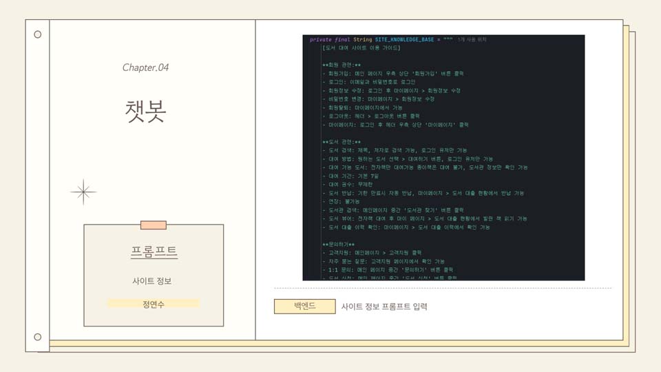Click the '도서 반납' code line
Image resolution: width=661 pixels, height=372 pixels.
[x=423, y=193]
